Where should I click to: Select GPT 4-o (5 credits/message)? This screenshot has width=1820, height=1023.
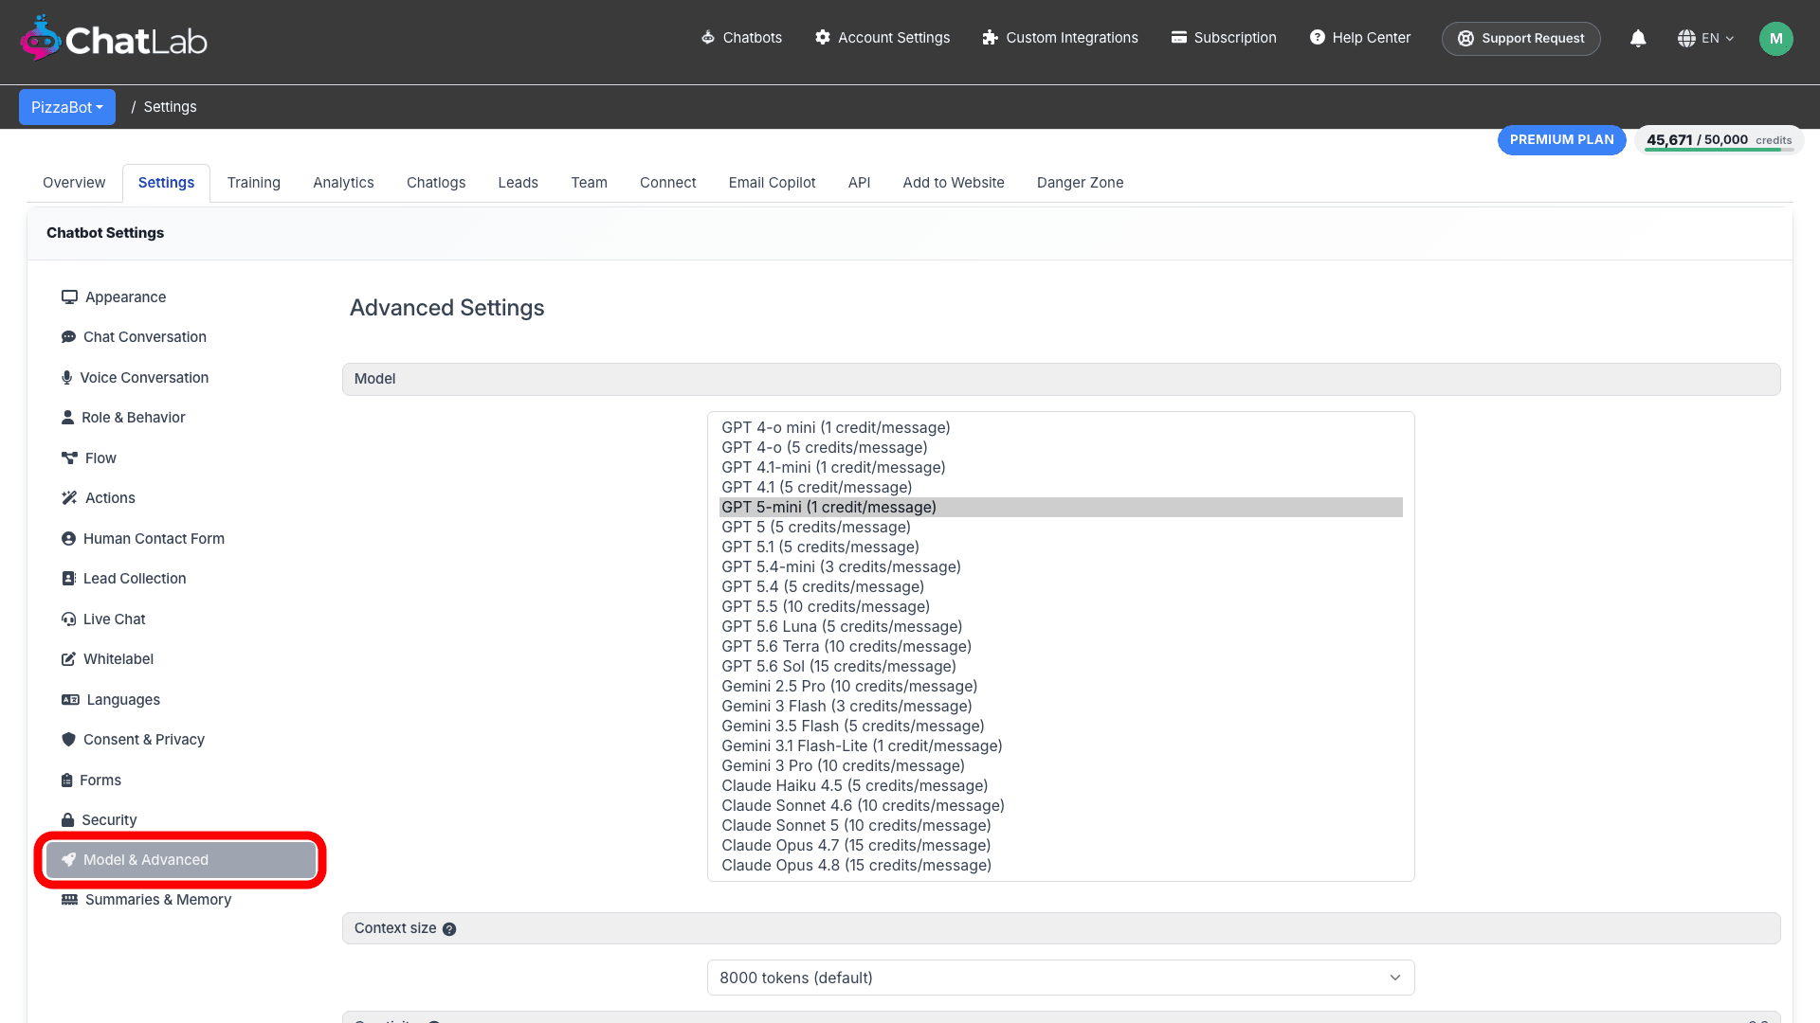1061,448
